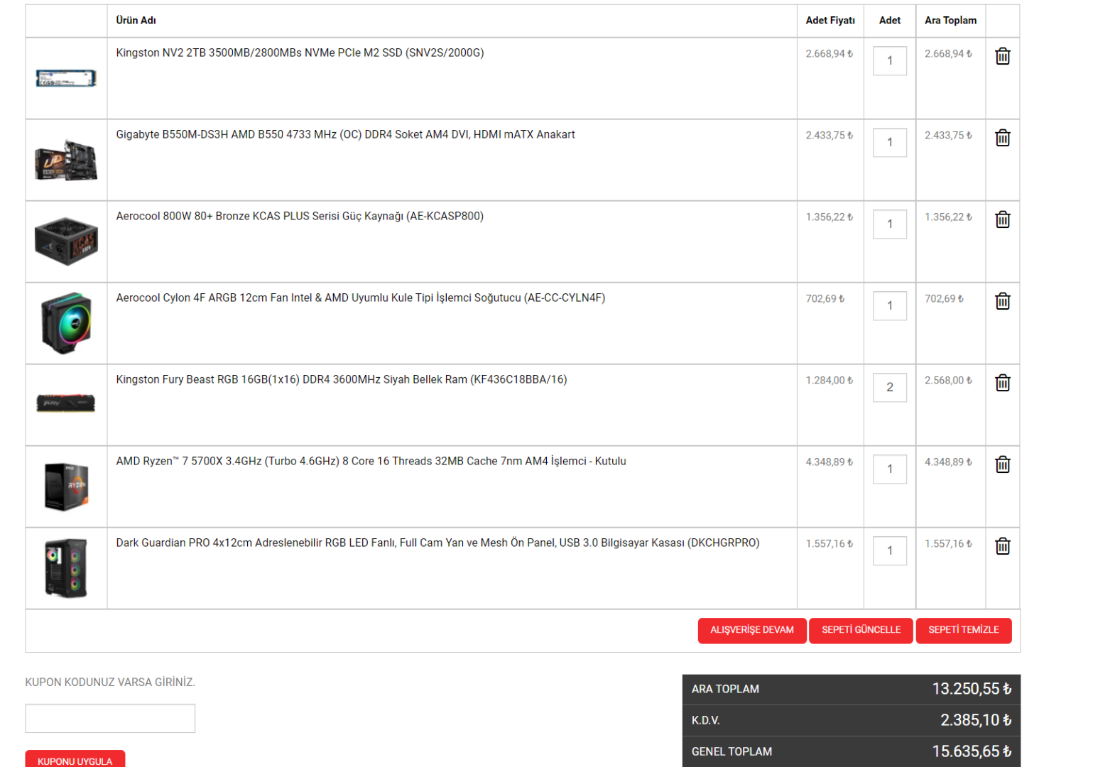Select unit price 1.284,00 for Kingston Fury RAM

[x=830, y=381]
